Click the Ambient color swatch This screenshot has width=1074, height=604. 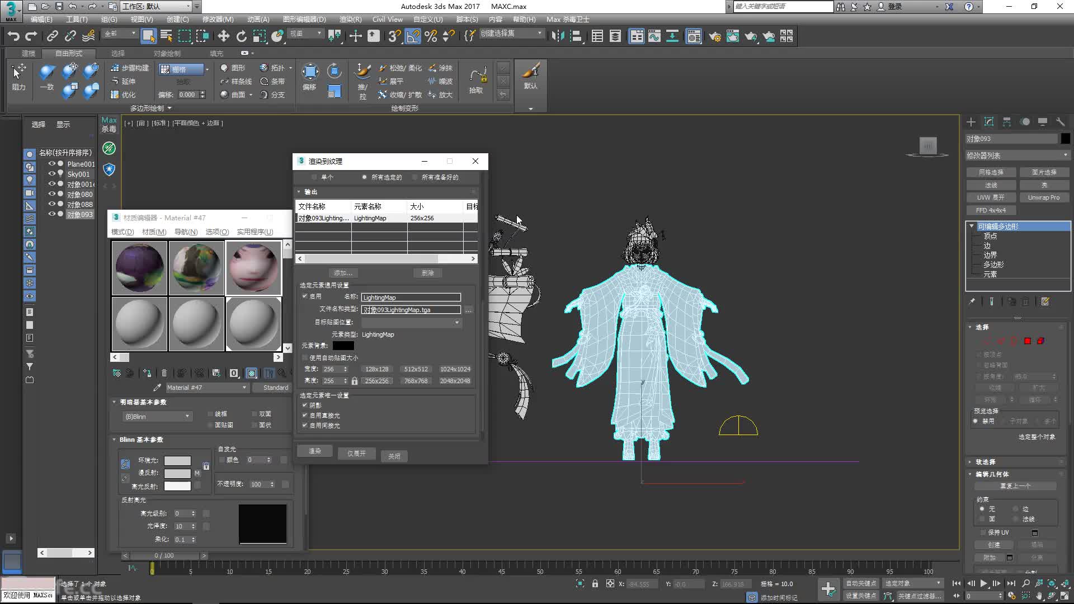click(x=177, y=461)
